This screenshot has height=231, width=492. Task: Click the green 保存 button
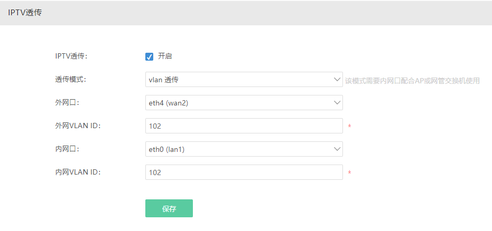169,208
